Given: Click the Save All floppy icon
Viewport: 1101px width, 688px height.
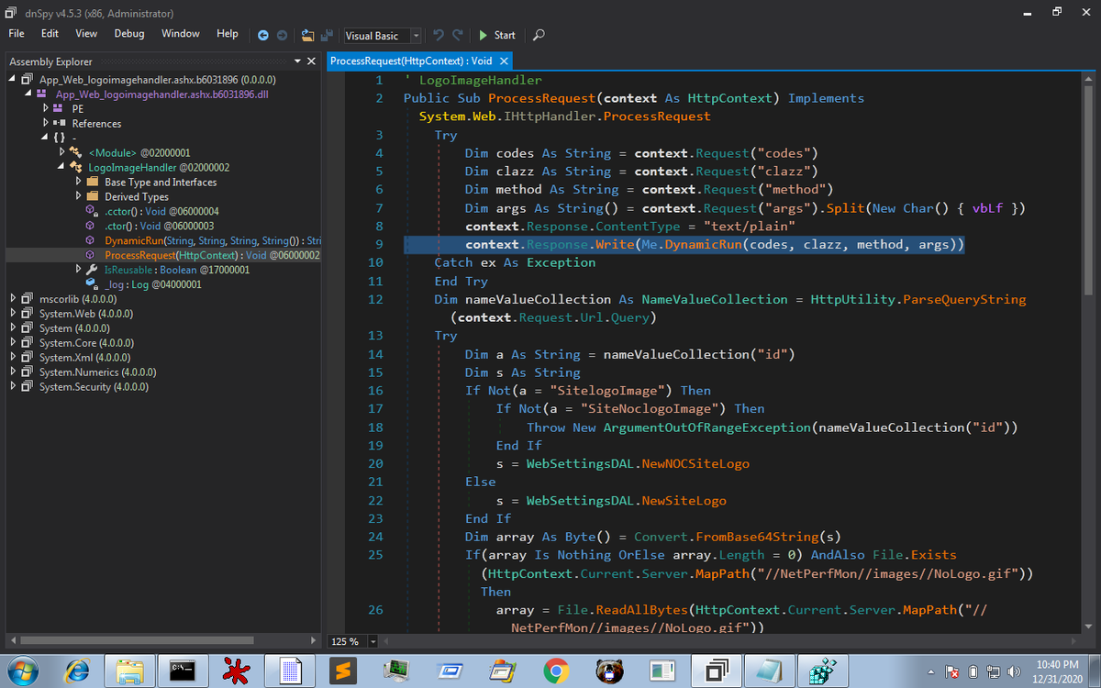Looking at the screenshot, I should point(326,35).
